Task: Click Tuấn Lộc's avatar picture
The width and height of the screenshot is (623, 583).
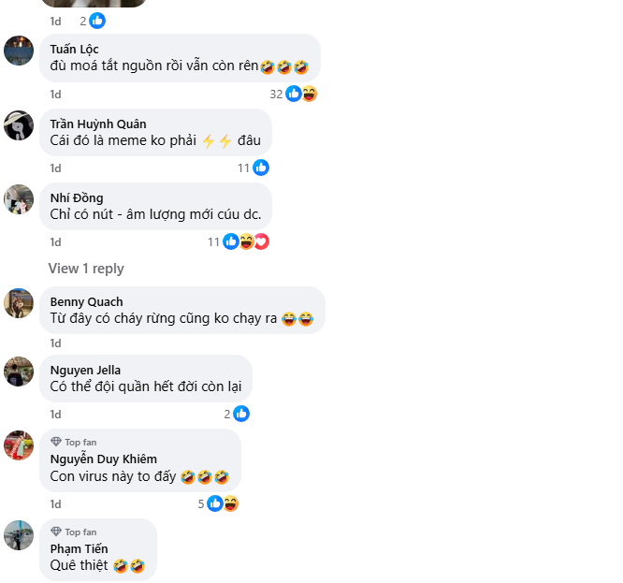Action: (19, 50)
